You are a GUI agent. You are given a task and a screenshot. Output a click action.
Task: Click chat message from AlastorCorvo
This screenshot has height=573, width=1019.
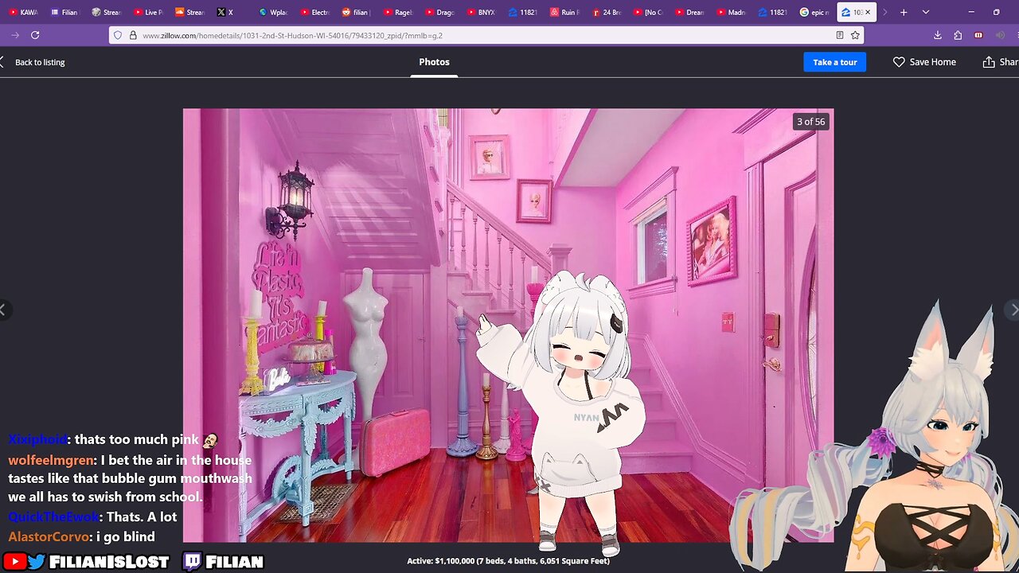pyautogui.click(x=81, y=536)
